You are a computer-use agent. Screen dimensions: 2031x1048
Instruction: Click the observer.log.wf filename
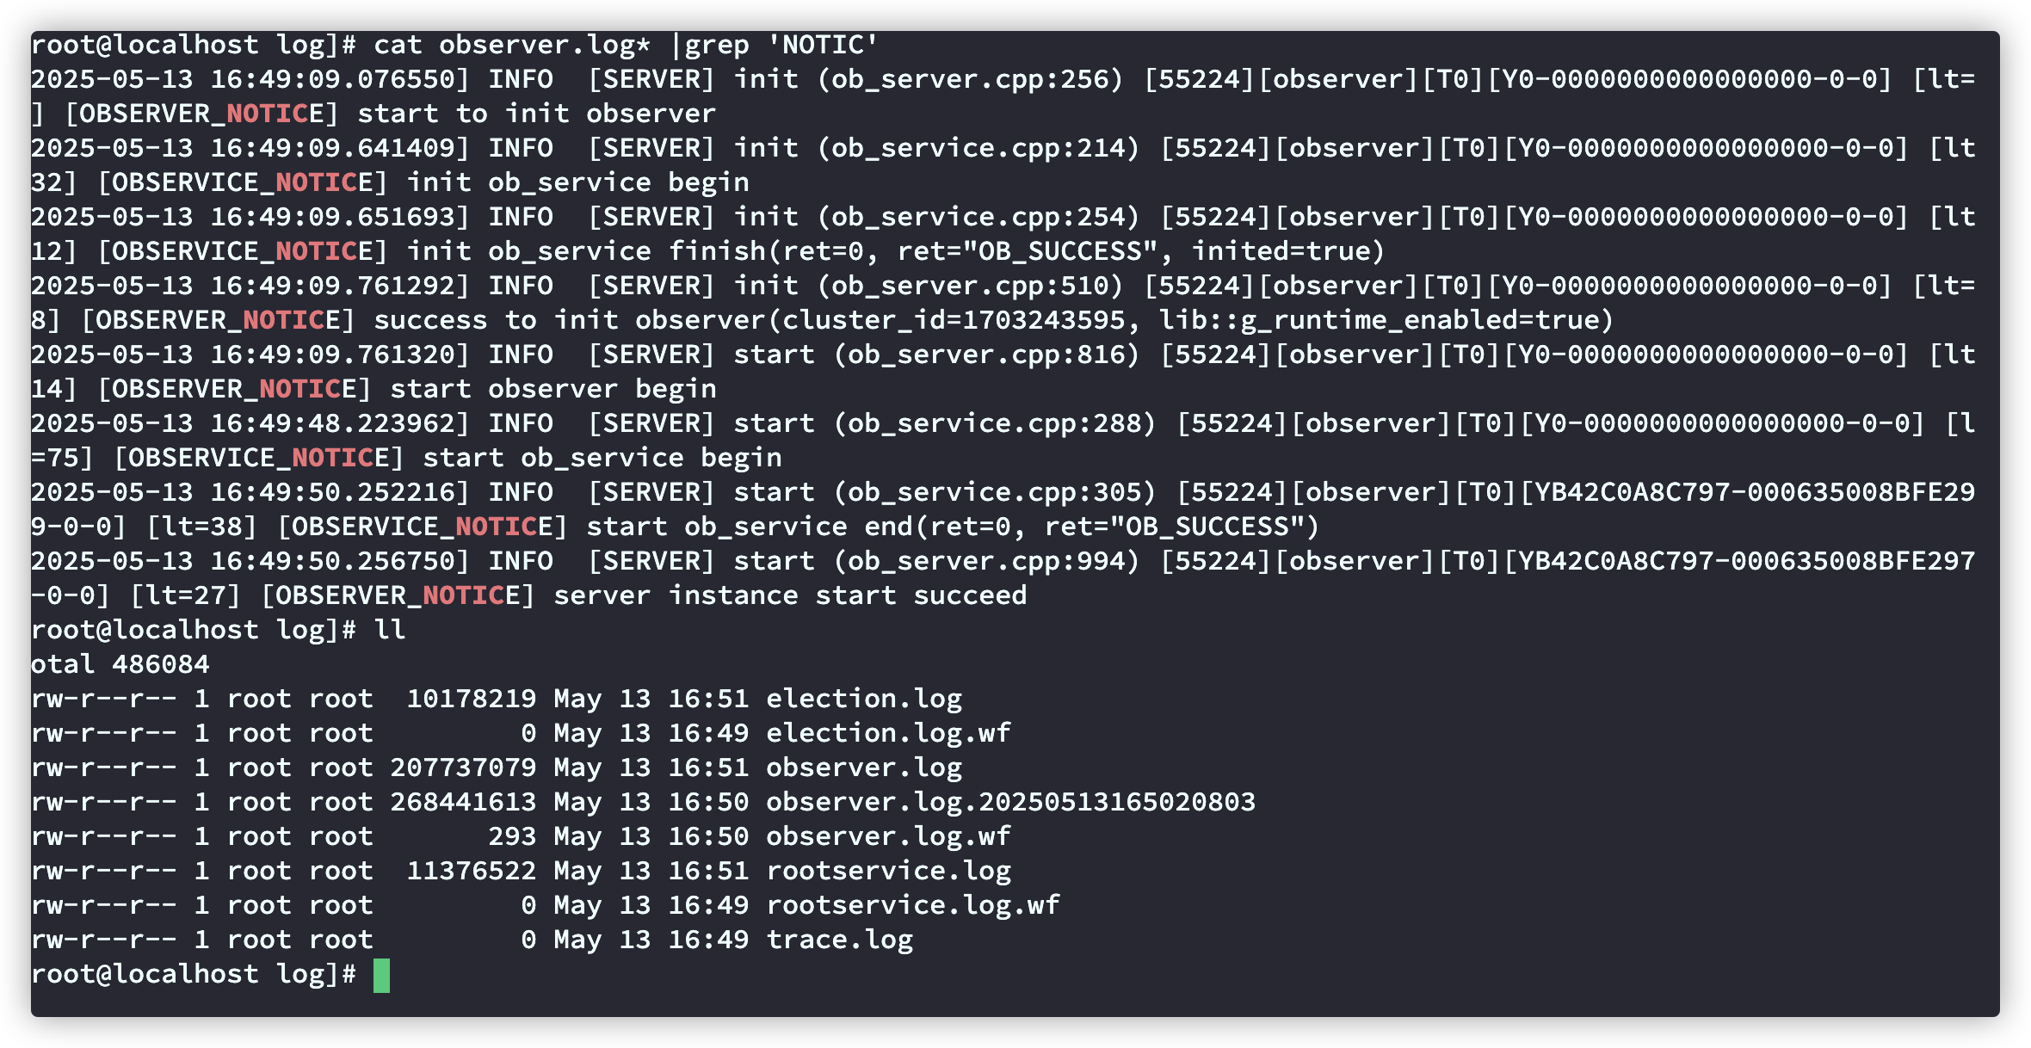tap(888, 836)
